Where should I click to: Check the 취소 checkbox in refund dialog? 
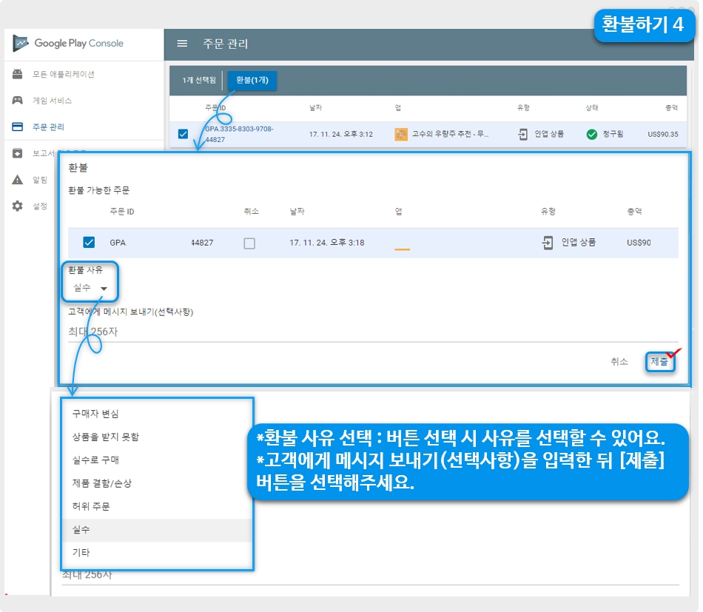249,243
